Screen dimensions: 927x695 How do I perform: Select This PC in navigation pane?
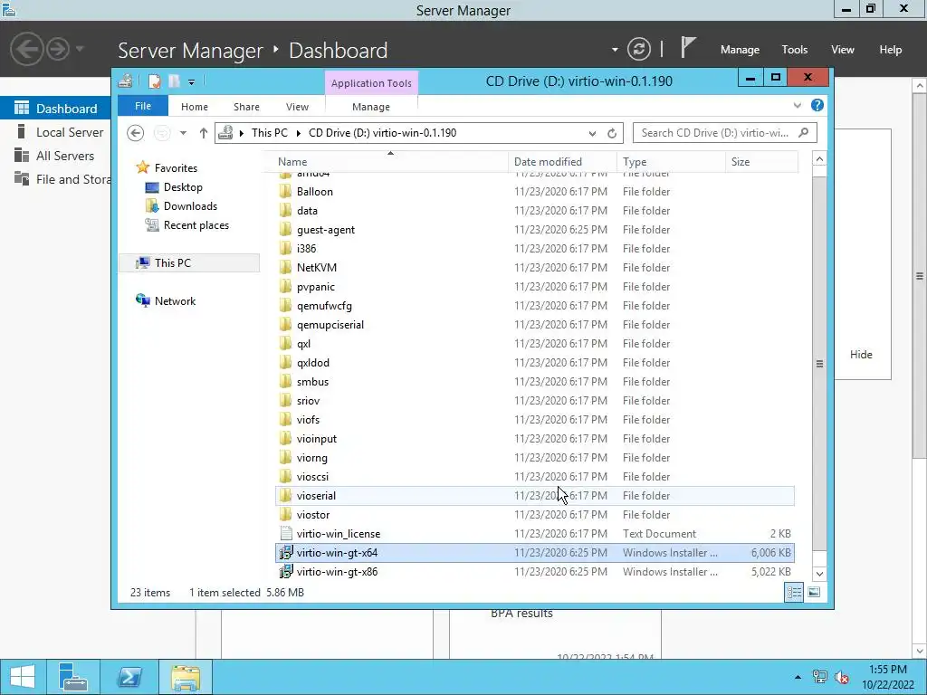point(189,263)
